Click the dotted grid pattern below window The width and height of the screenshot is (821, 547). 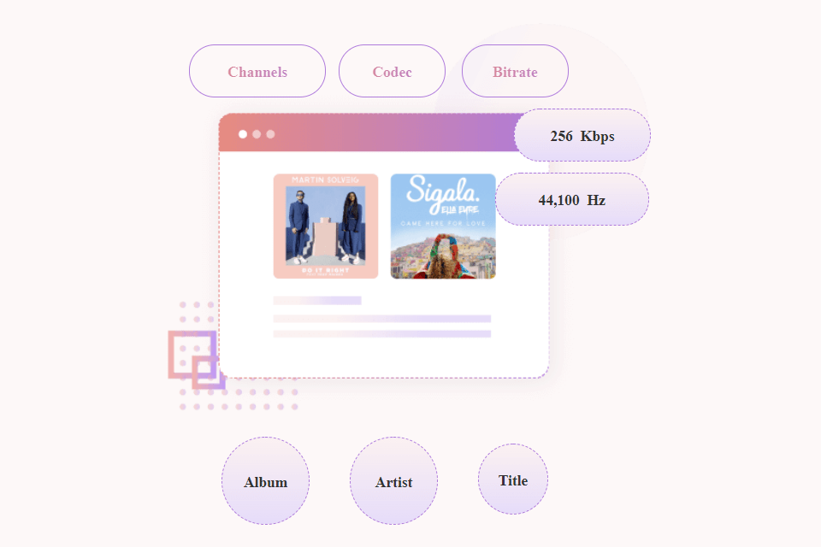point(239,399)
